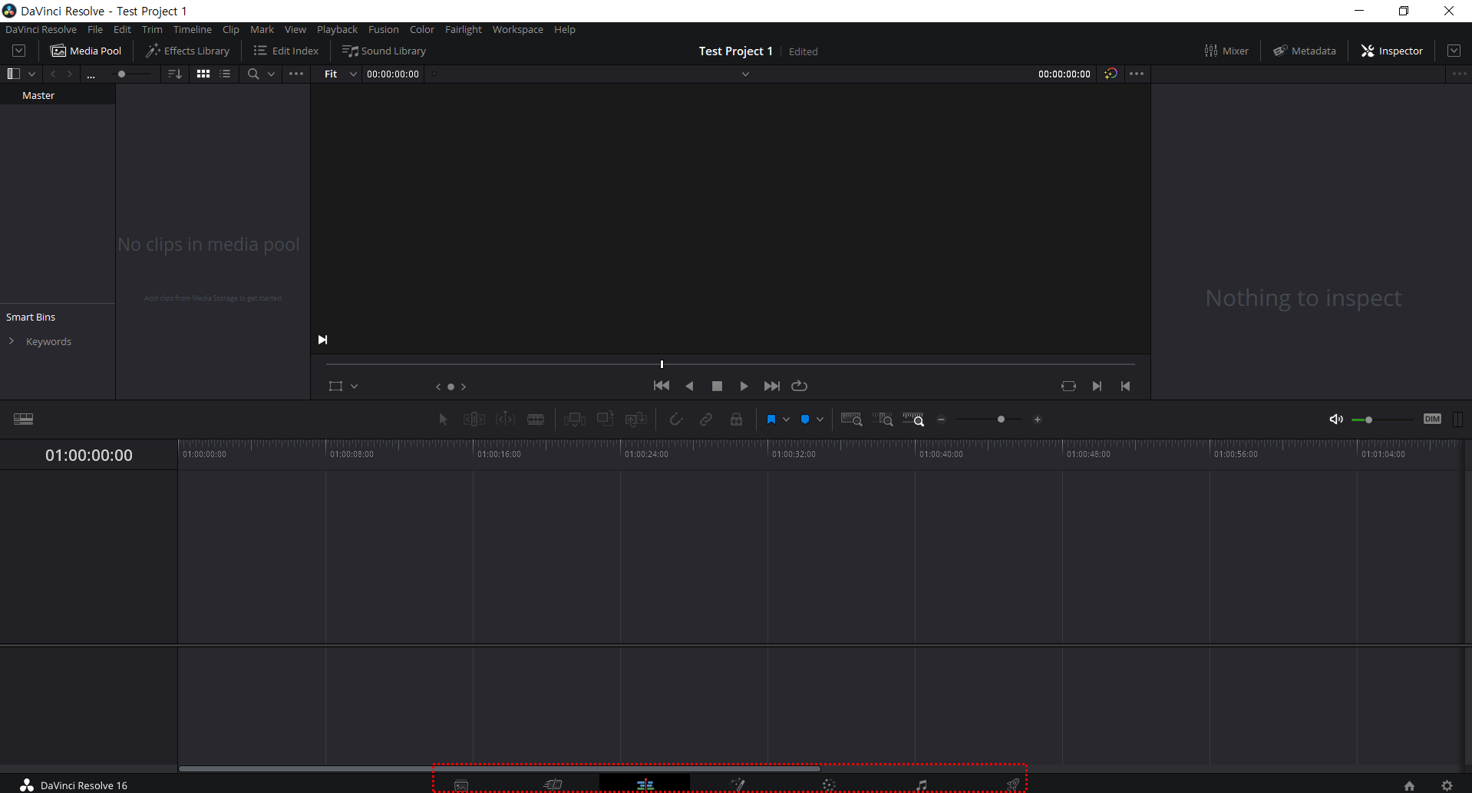Screen dimensions: 1472x793
Task: Click Replace Clip edit icon
Action: click(x=636, y=420)
